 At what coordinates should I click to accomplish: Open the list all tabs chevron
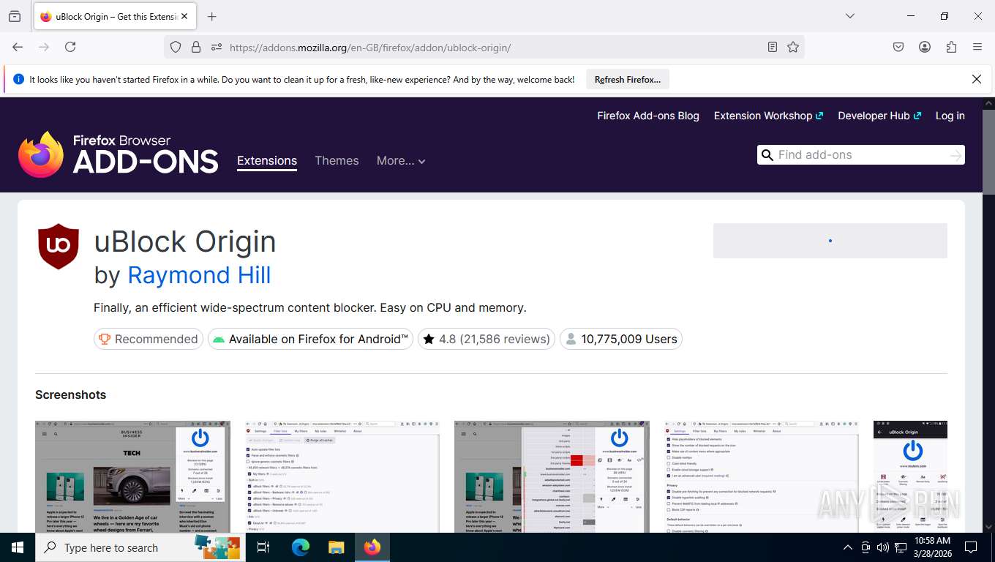tap(850, 16)
